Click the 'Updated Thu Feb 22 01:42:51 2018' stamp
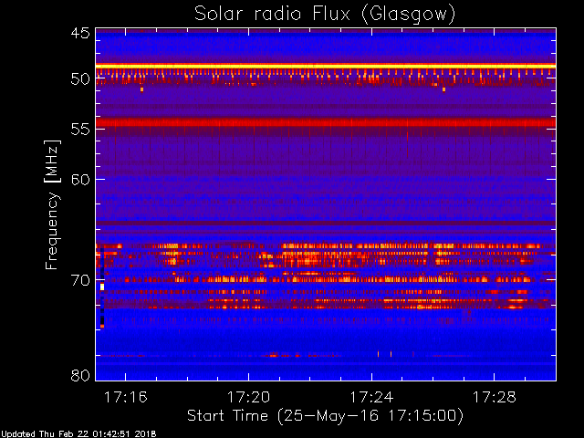 point(78,434)
